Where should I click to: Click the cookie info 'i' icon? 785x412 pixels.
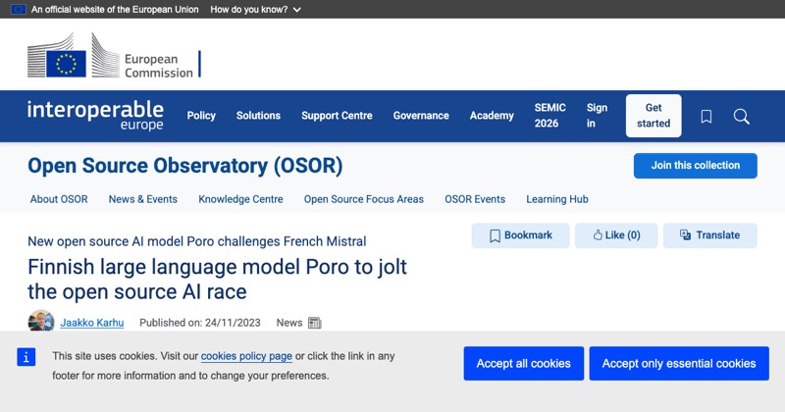[26, 357]
